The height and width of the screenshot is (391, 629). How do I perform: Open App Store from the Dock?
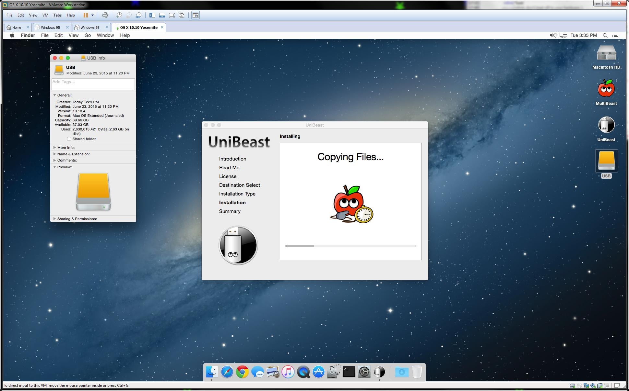click(x=318, y=372)
